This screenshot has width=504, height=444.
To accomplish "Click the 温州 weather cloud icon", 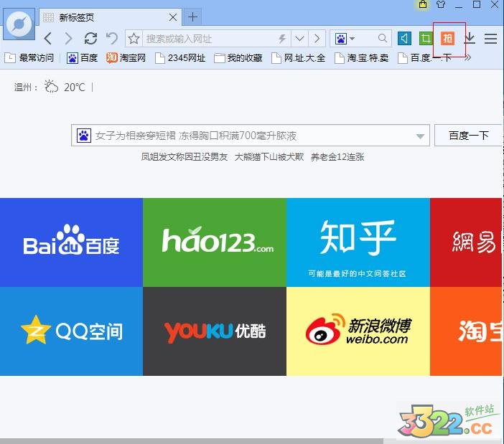I will click(52, 87).
